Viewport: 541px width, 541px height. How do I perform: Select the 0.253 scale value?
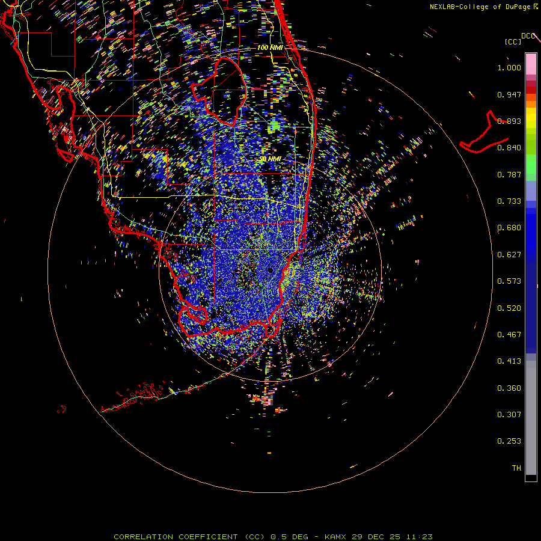(x=509, y=441)
